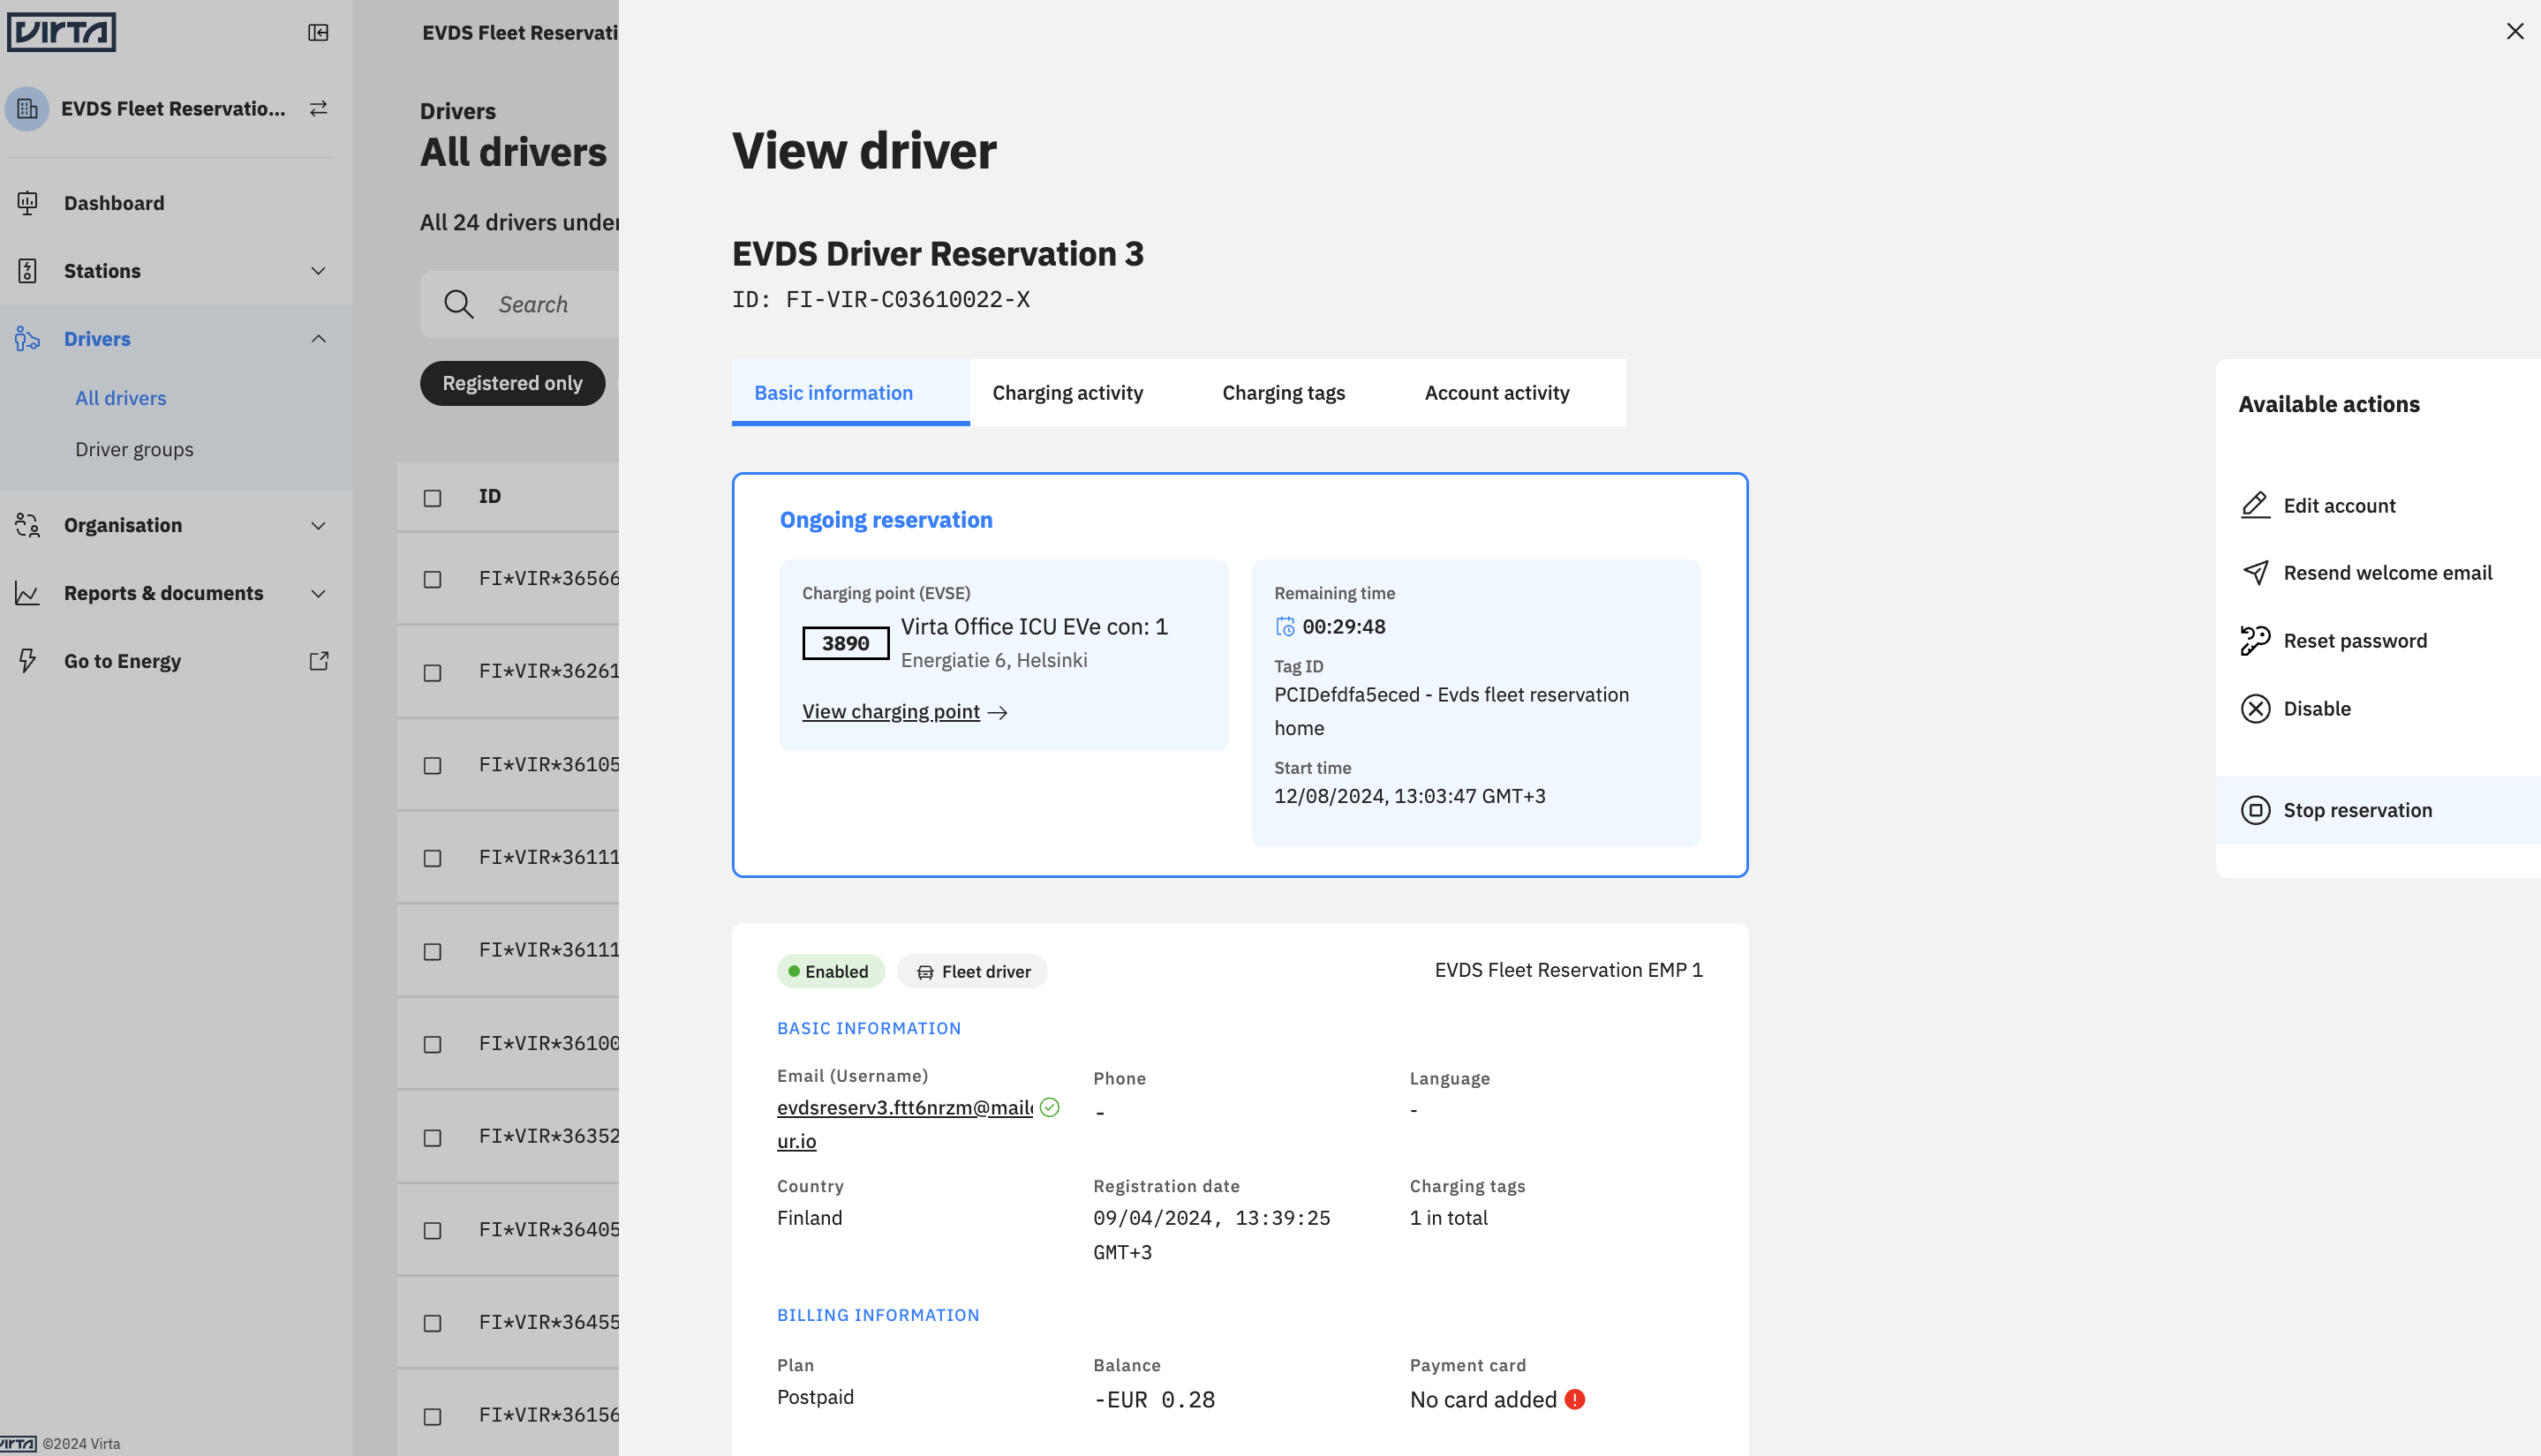
Task: Click the verified email checkmark icon
Action: click(x=1050, y=1107)
